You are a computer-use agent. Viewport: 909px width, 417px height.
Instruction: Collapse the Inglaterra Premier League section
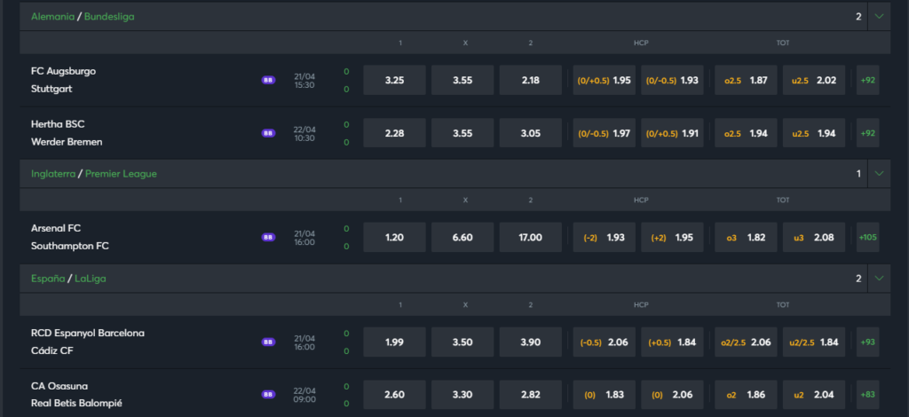[879, 174]
